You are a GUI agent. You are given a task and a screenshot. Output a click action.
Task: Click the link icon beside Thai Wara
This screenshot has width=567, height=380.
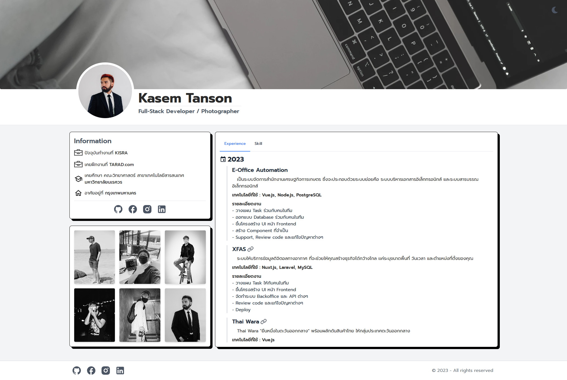tap(264, 321)
